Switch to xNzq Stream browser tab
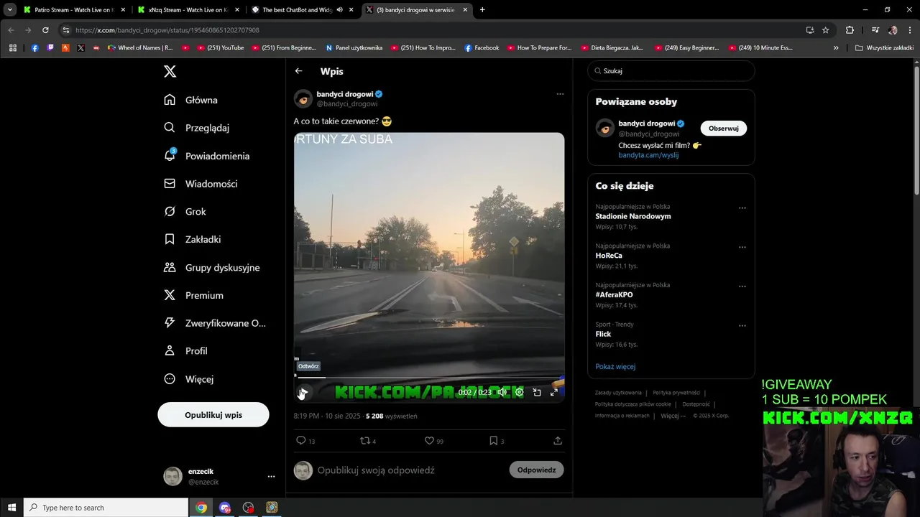This screenshot has width=920, height=517. pos(188,10)
